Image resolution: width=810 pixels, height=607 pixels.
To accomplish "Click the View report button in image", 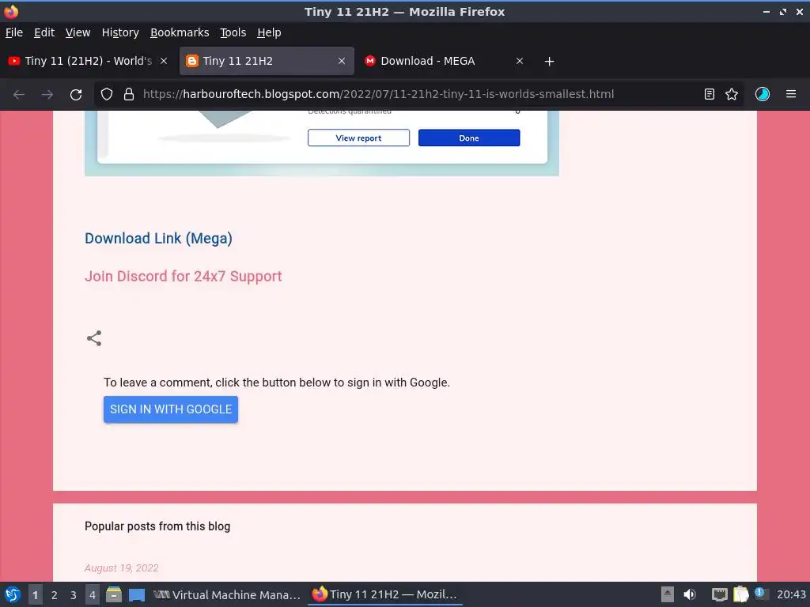I will (358, 138).
